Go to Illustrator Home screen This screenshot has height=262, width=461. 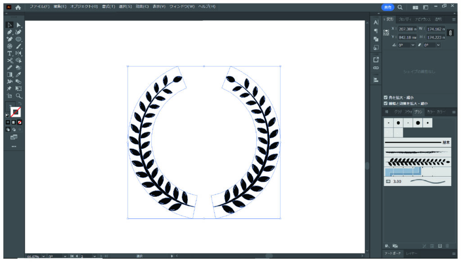click(18, 7)
